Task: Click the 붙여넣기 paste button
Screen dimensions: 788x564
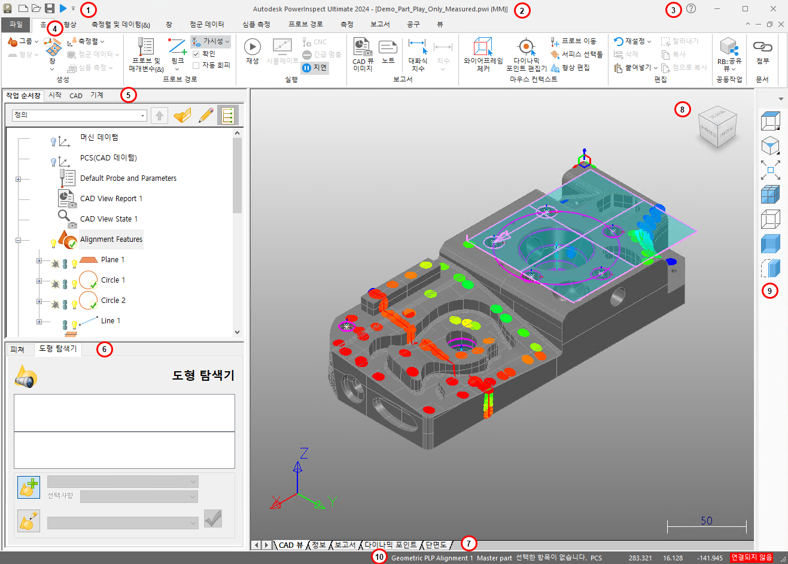Action: pos(637,68)
